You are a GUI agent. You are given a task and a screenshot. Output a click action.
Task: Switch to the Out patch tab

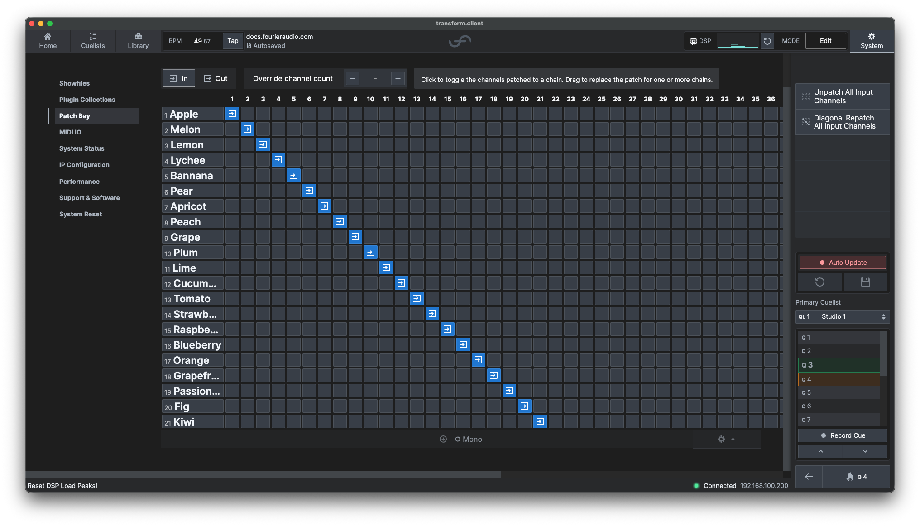click(216, 78)
